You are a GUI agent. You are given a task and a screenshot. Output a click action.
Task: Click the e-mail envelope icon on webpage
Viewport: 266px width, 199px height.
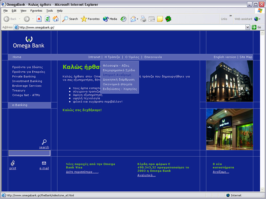click(44, 163)
